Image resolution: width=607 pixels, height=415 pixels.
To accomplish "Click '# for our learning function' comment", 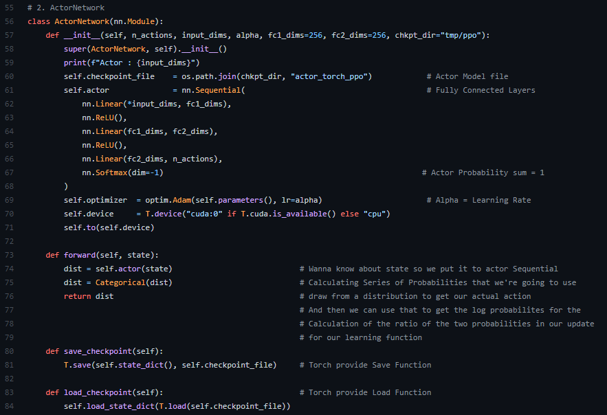I will [361, 337].
